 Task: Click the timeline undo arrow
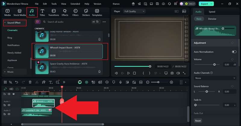tap(17, 82)
